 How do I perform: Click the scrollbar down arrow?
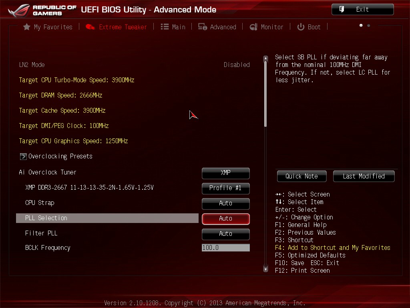pyautogui.click(x=266, y=269)
